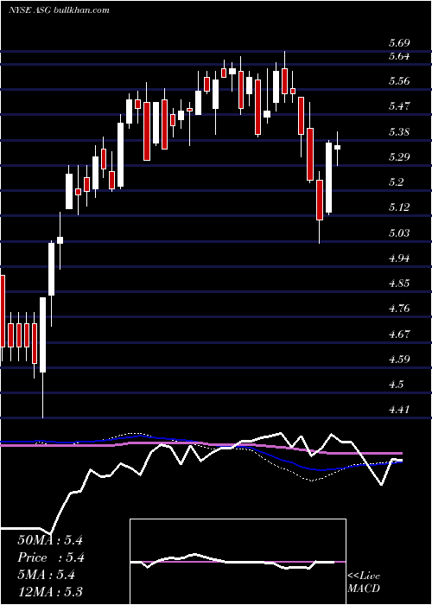Screen dimensions: 432x605
Task: Select the 5.03 price axis label
Action: [x=399, y=233]
